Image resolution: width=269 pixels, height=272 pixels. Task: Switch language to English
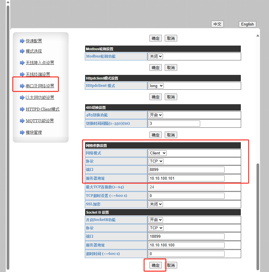[247, 24]
